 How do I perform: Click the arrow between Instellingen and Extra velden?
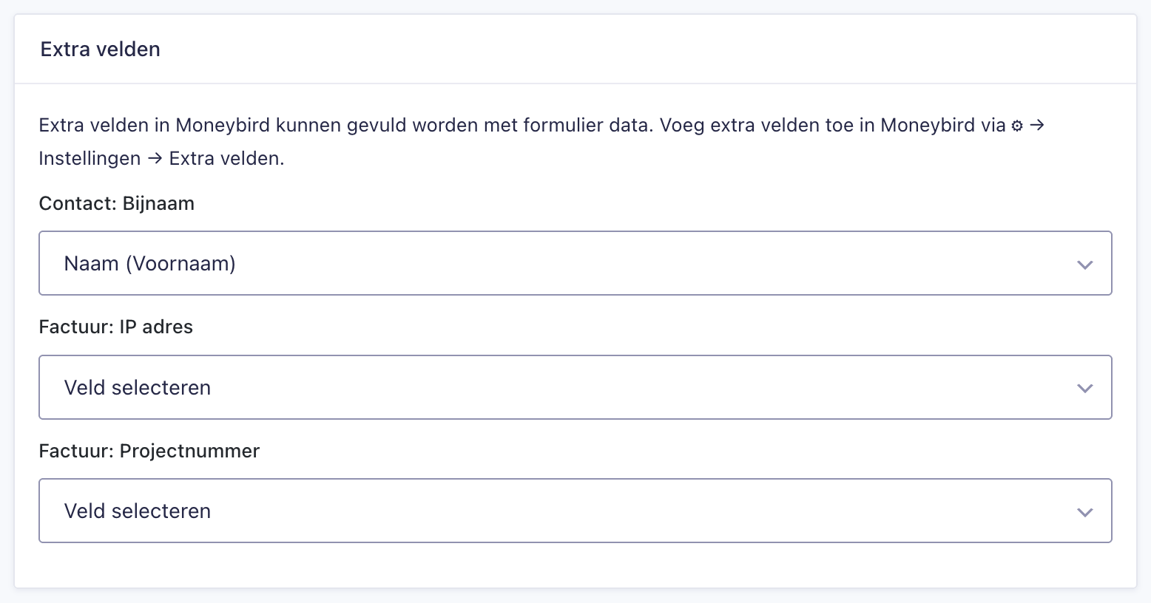(155, 159)
